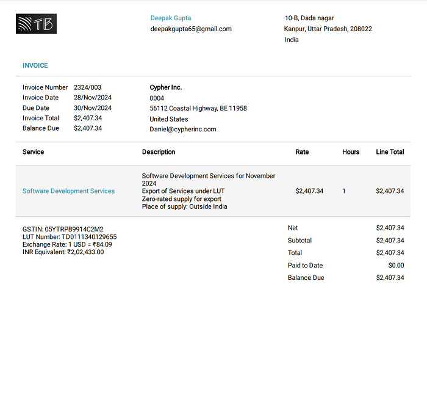
Task: Select the INVOICE heading
Action: (35, 65)
